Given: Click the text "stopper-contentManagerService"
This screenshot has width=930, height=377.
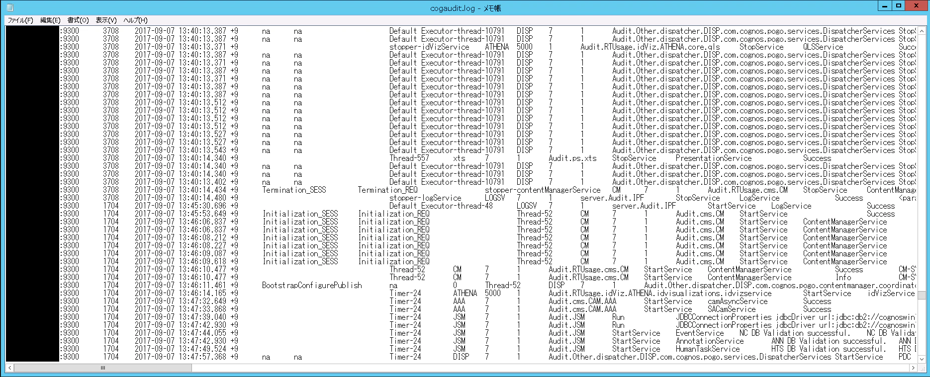Looking at the screenshot, I should point(543,190).
